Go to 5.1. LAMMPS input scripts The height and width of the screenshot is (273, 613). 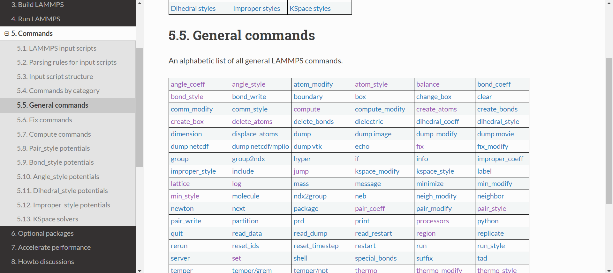(x=57, y=48)
